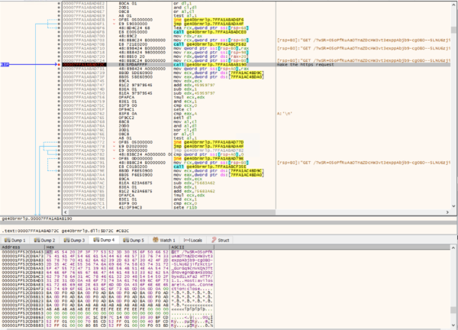The width and height of the screenshot is (458, 330).
Task: Open the Dump 2 tab
Action: [44, 241]
